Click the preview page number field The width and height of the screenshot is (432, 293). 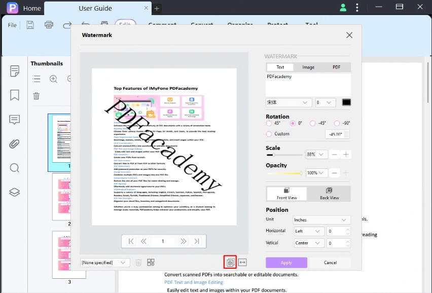(x=163, y=241)
